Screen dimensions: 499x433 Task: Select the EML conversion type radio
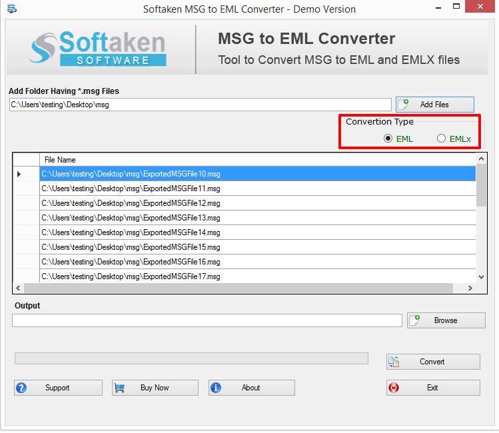pyautogui.click(x=388, y=139)
